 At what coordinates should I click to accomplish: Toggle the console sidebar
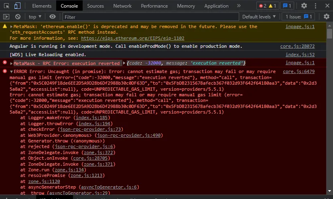coord(6,16)
